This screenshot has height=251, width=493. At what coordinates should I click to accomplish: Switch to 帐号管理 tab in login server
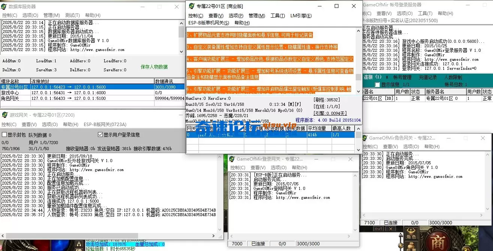pyautogui.click(x=402, y=77)
